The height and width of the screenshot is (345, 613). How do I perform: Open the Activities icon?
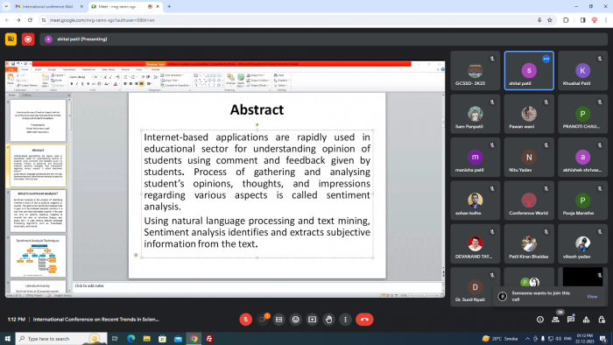586,320
